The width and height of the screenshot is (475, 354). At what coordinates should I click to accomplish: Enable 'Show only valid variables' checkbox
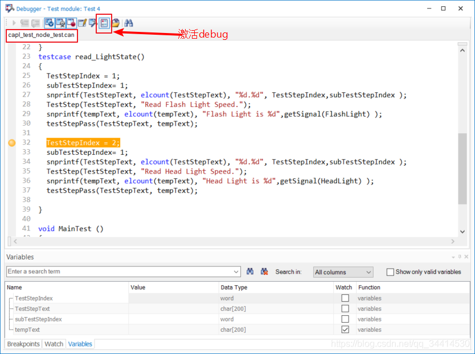point(390,272)
